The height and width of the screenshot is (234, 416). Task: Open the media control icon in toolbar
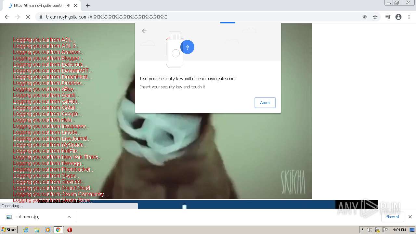click(388, 17)
